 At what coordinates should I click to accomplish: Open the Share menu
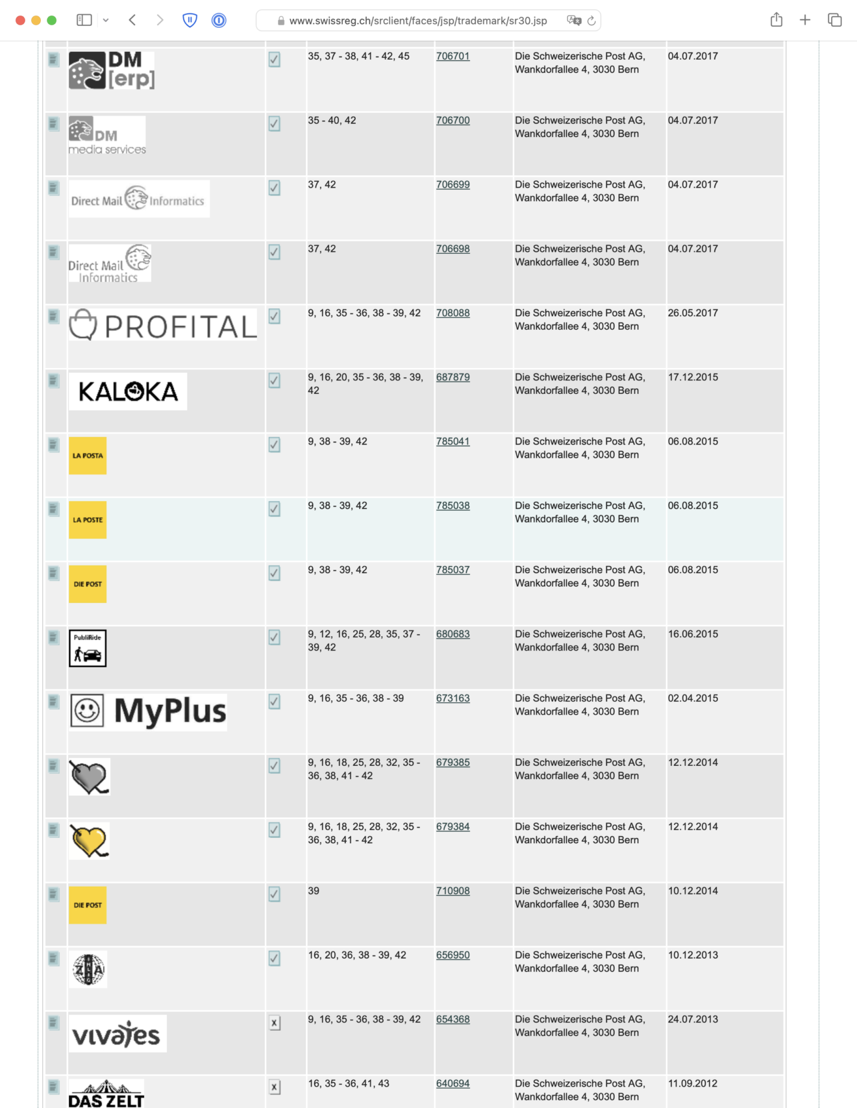click(776, 20)
